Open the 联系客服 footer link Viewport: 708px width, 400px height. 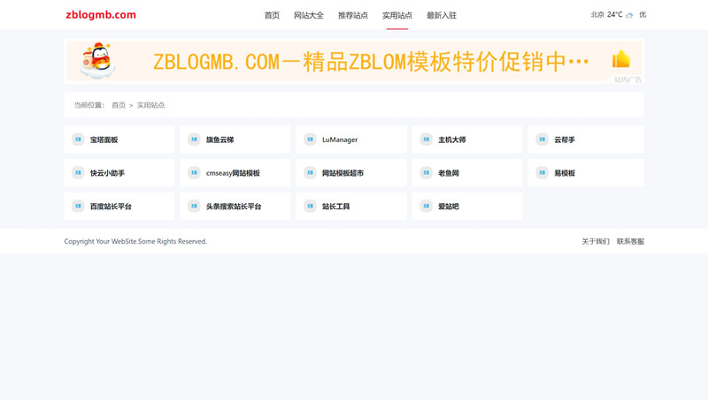coord(630,241)
